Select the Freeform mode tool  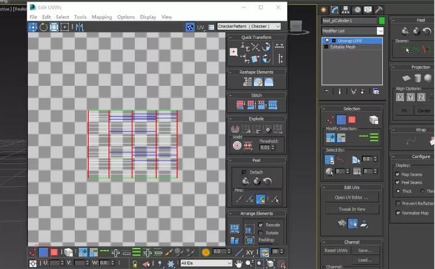click(64, 27)
